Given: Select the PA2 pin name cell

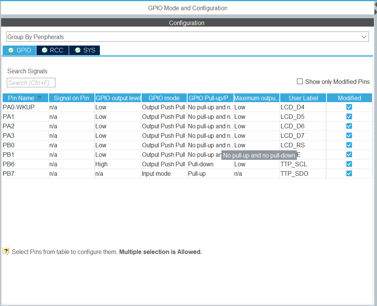Looking at the screenshot, I should (x=25, y=126).
